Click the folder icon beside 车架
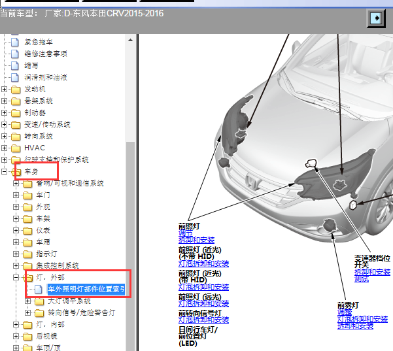 coord(27,219)
